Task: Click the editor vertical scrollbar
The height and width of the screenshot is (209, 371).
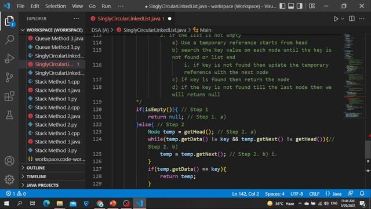Action: (x=368, y=150)
